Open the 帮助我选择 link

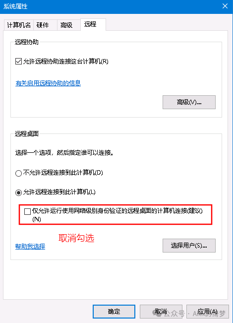30,247
